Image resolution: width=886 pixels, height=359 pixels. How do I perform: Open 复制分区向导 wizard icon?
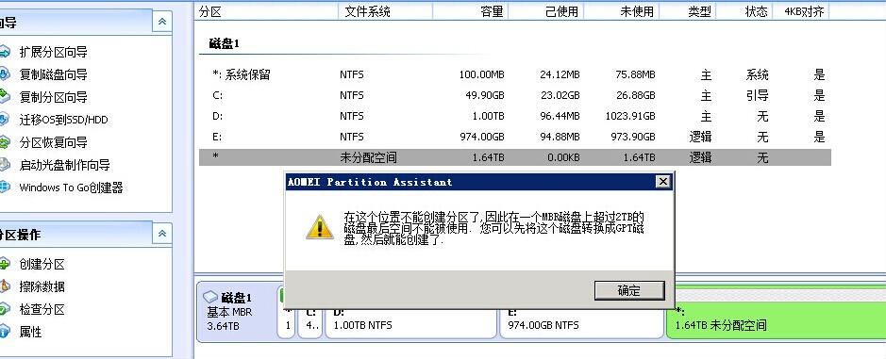pyautogui.click(x=5, y=96)
